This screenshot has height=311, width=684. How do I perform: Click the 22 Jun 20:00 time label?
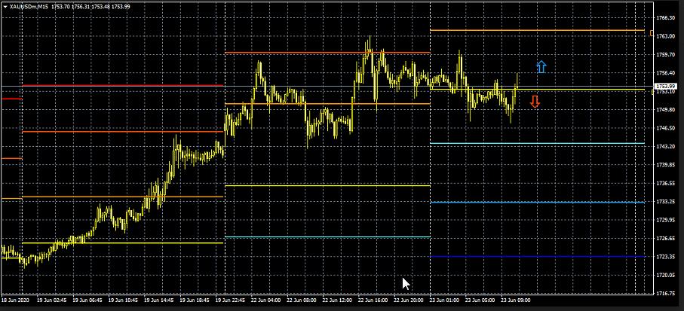[x=409, y=300]
